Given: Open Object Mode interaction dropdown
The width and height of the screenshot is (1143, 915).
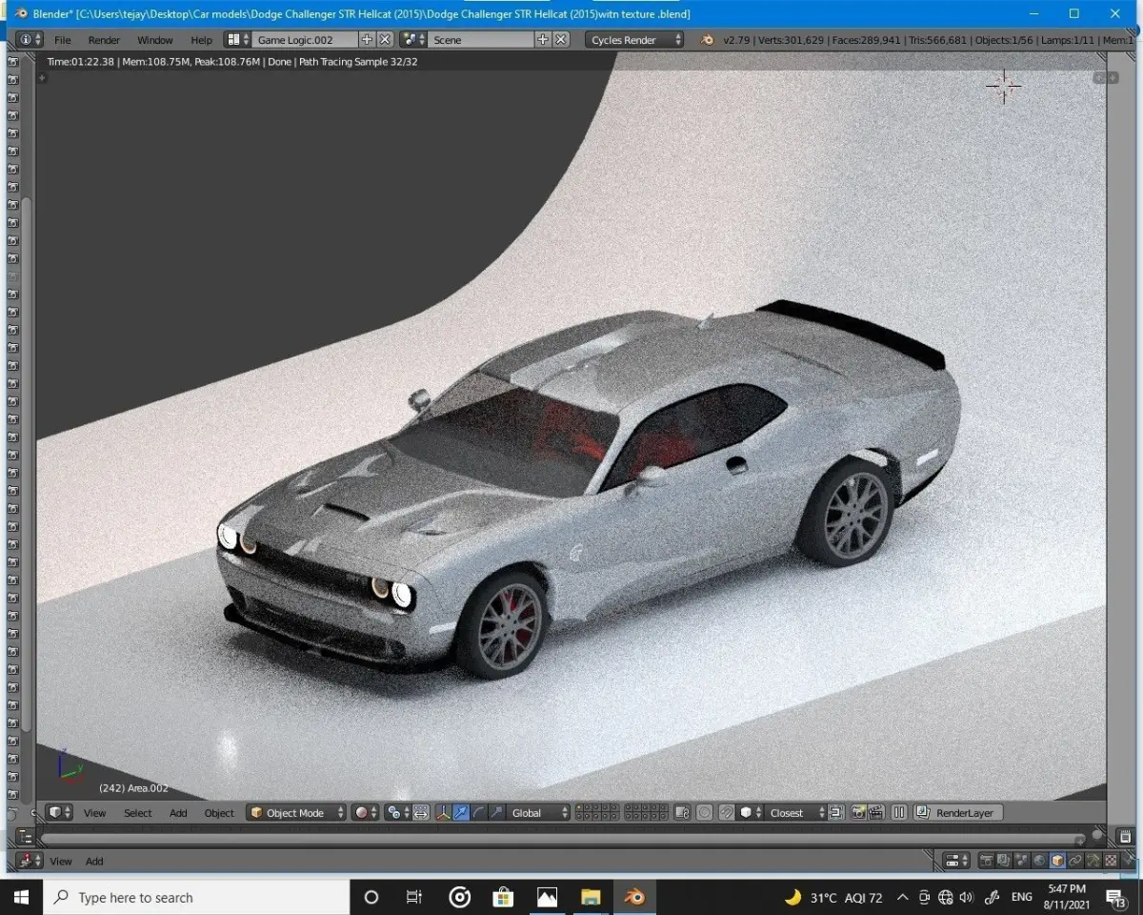Looking at the screenshot, I should point(296,813).
